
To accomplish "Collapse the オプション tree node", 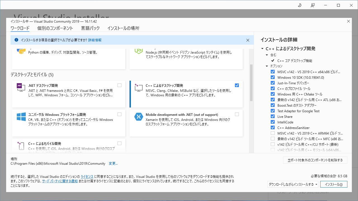I will (x=267, y=66).
